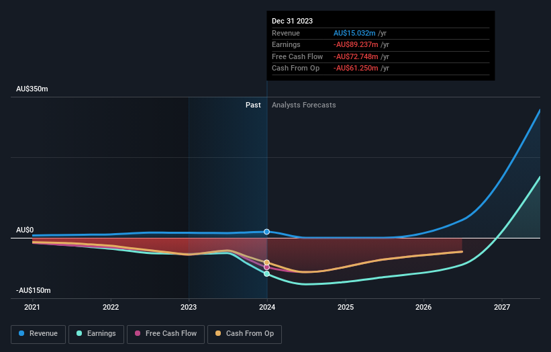Image resolution: width=551 pixels, height=352 pixels.
Task: Click the -AU$150m y-axis label
Action: click(34, 290)
